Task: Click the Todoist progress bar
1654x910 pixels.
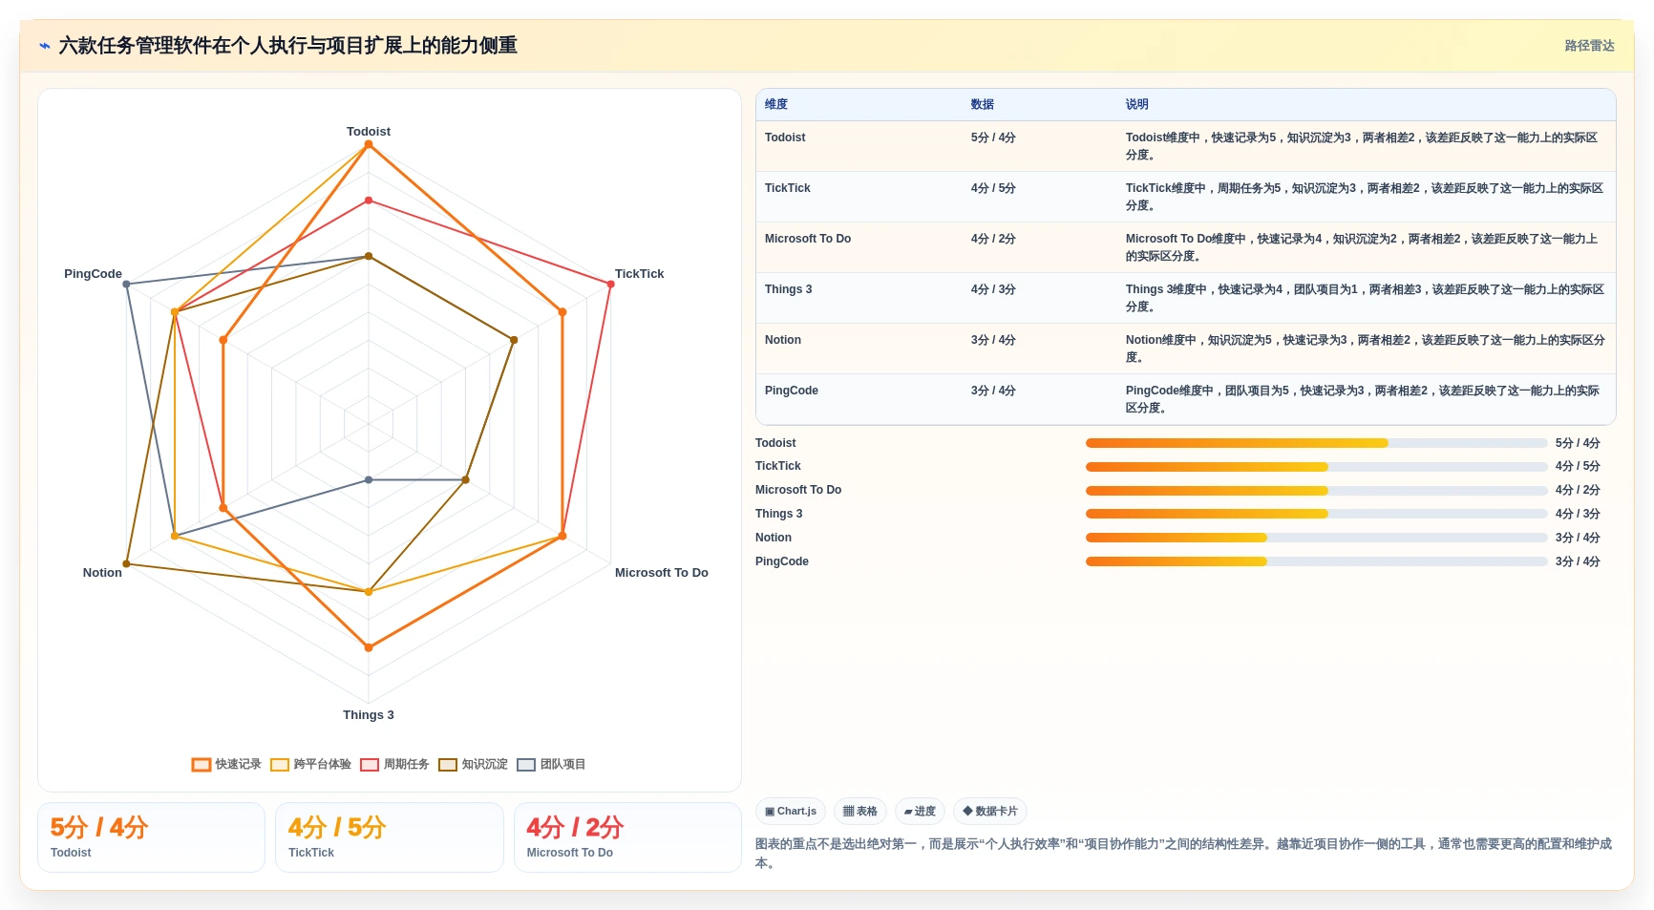Action: point(1316,443)
